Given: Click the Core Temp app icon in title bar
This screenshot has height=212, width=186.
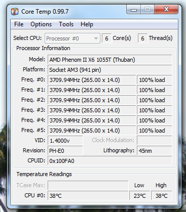Looking at the screenshot, I should pos(15,12).
